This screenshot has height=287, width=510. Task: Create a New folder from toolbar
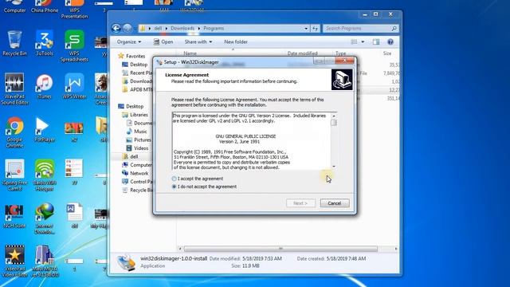[236, 41]
